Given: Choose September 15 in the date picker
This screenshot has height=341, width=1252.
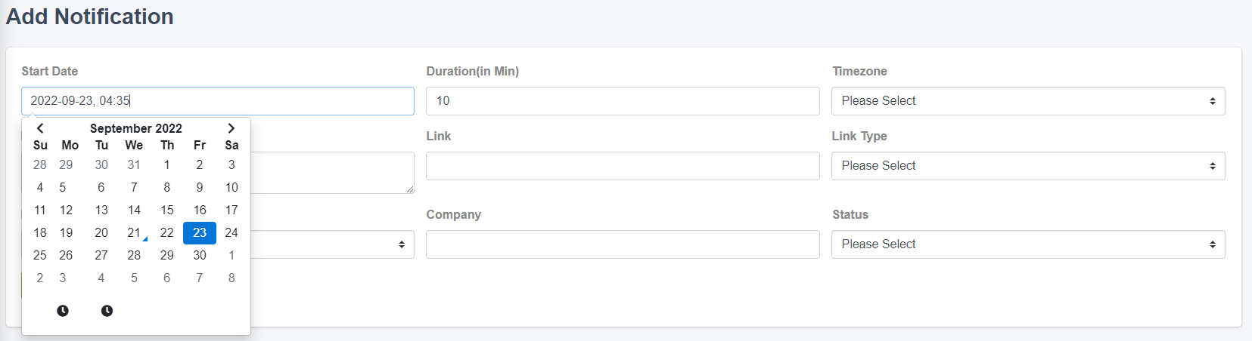Looking at the screenshot, I should point(167,210).
